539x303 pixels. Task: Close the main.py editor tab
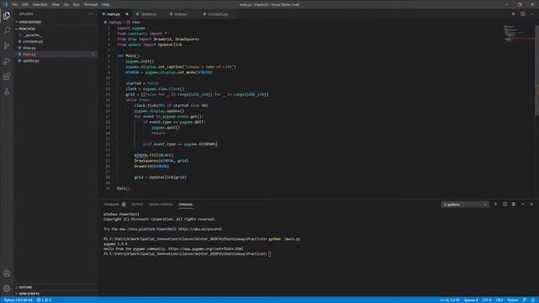[127, 14]
